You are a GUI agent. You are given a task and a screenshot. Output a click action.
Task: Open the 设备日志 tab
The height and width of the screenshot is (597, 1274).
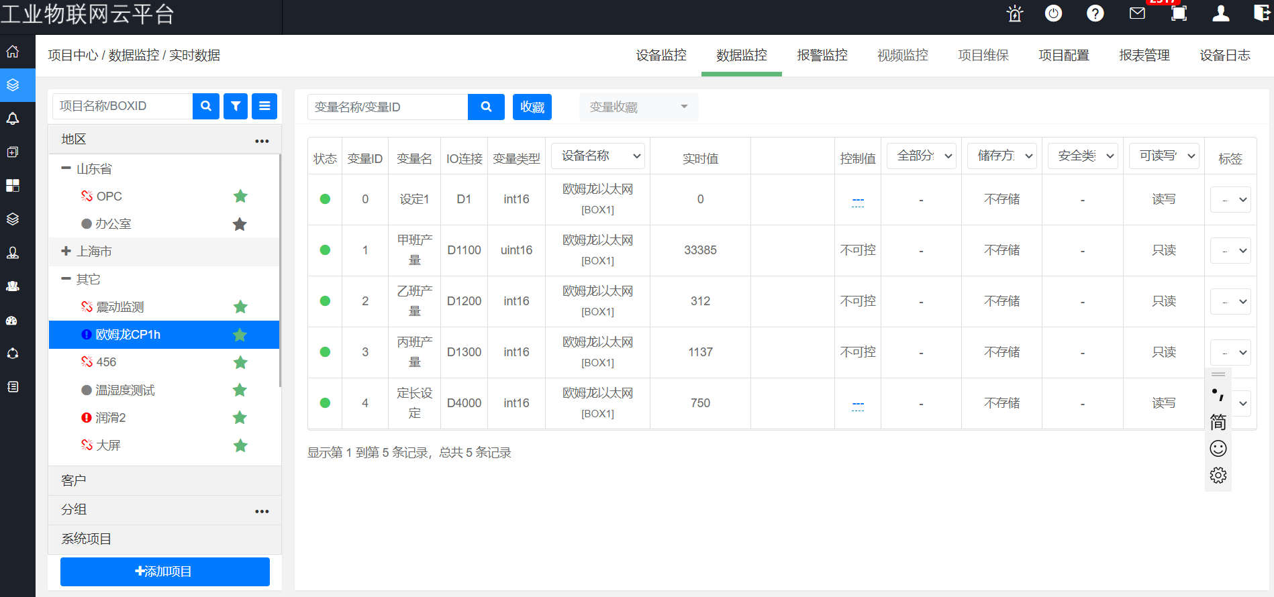pos(1225,55)
